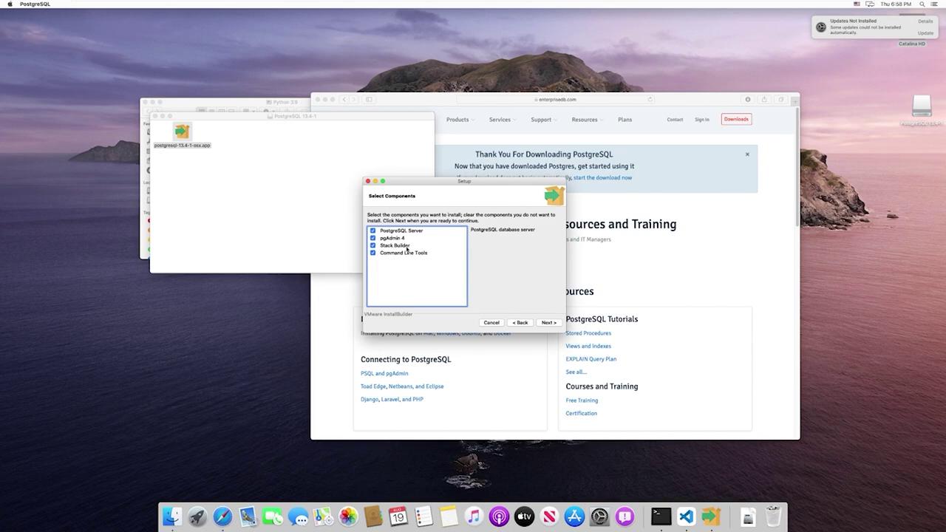Viewport: 946px width, 532px height.
Task: Click the enterprisedb.com address bar
Action: point(554,100)
